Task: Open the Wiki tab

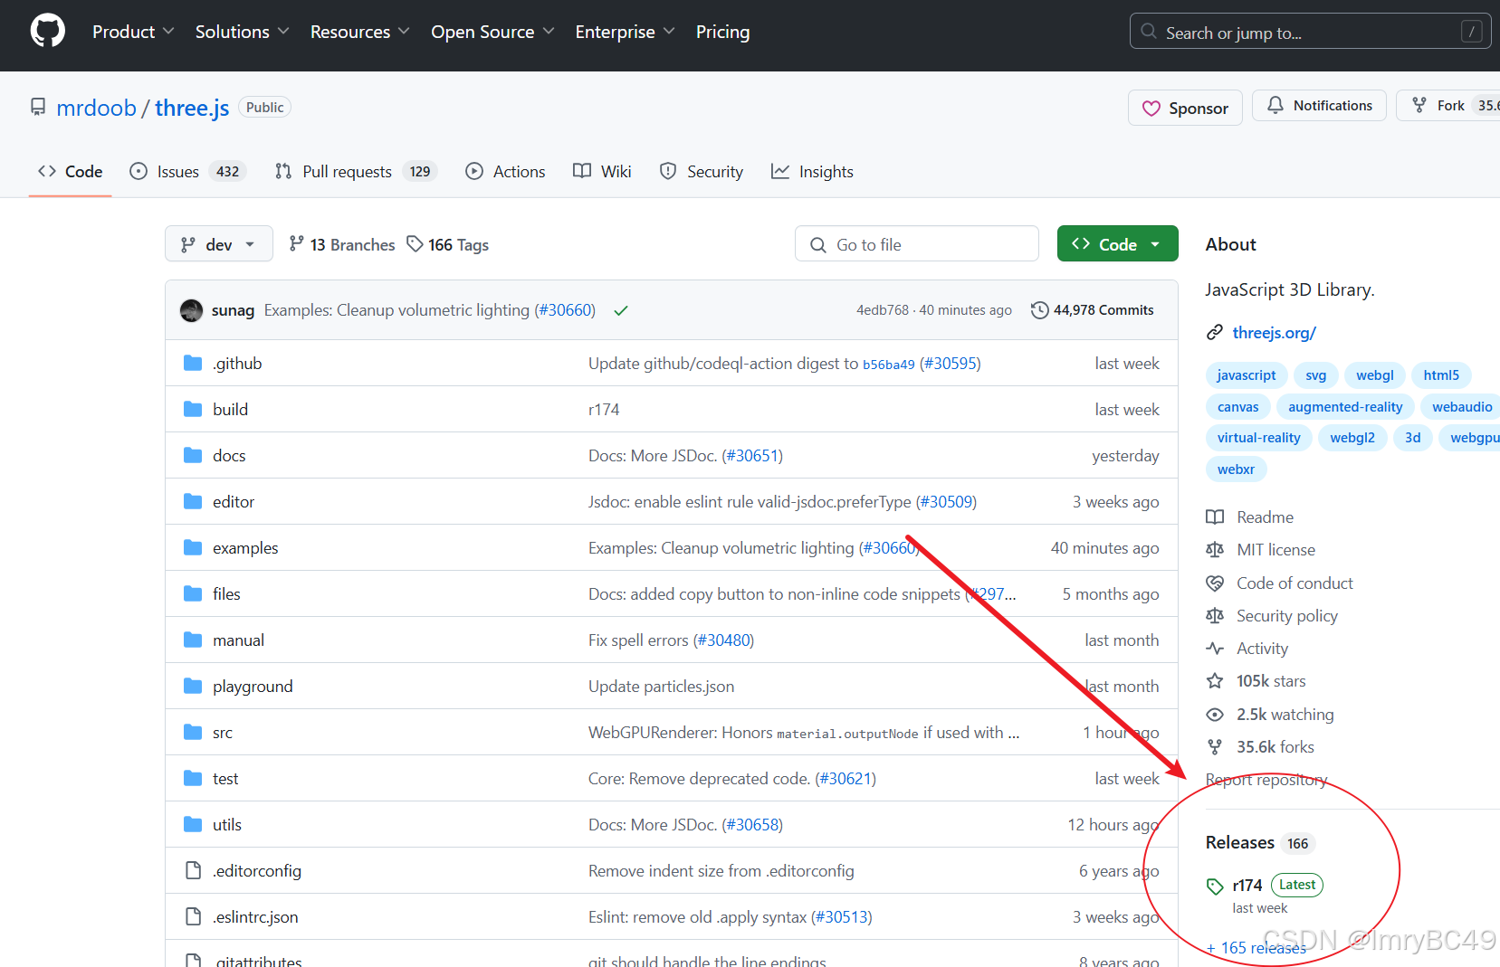Action: click(x=602, y=171)
